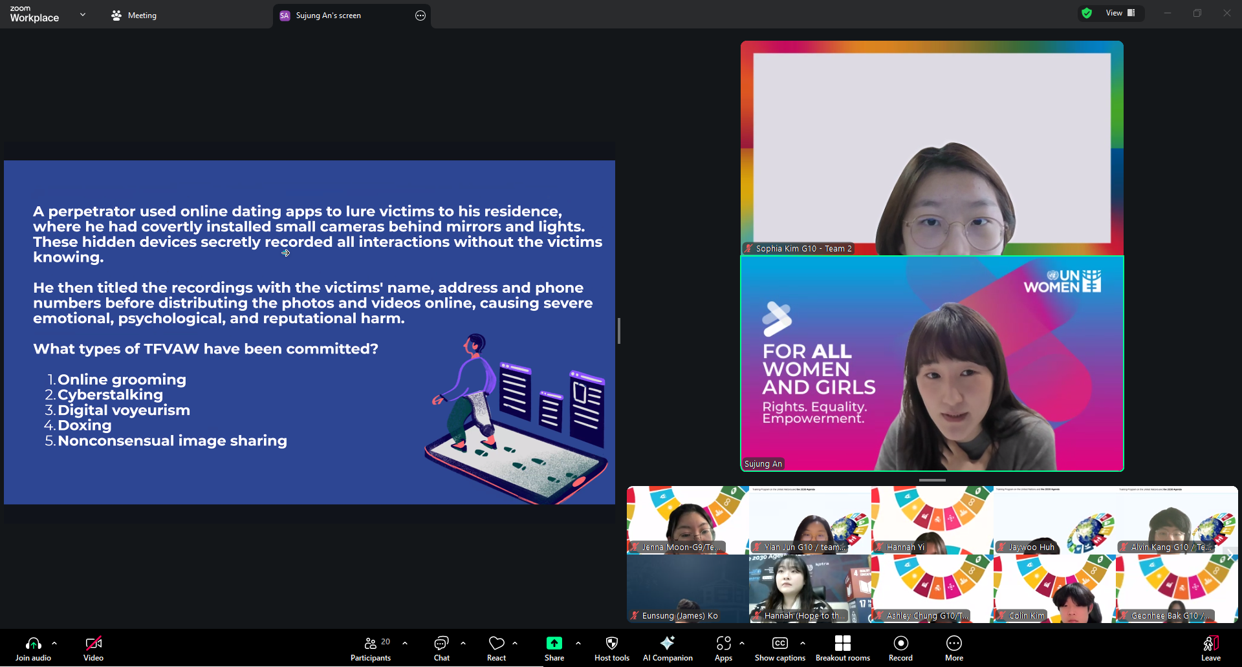Click the 'Online grooming' list item text
Image resolution: width=1242 pixels, height=667 pixels.
tap(122, 379)
